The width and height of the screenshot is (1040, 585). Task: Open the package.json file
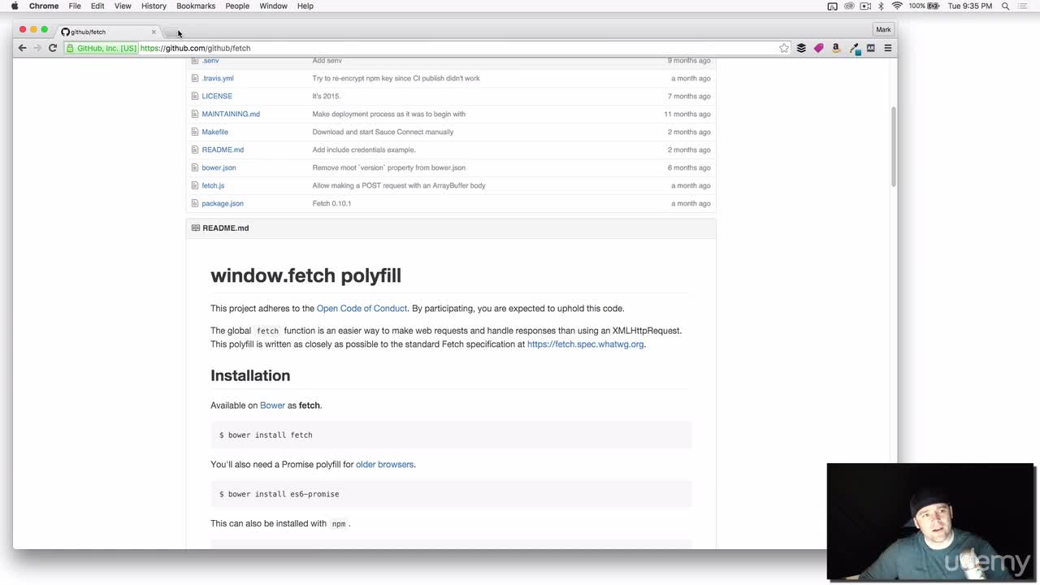(223, 203)
